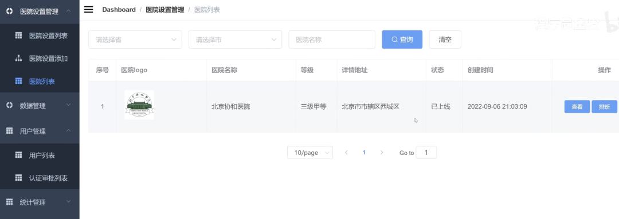
Task: Click the 清空 clear button
Action: coord(445,39)
